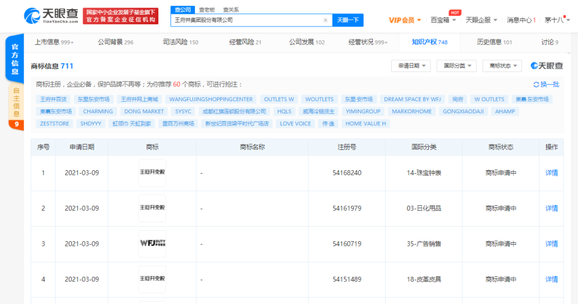Click the 换一批 refresh icon
The height and width of the screenshot is (304, 578).
(x=536, y=84)
